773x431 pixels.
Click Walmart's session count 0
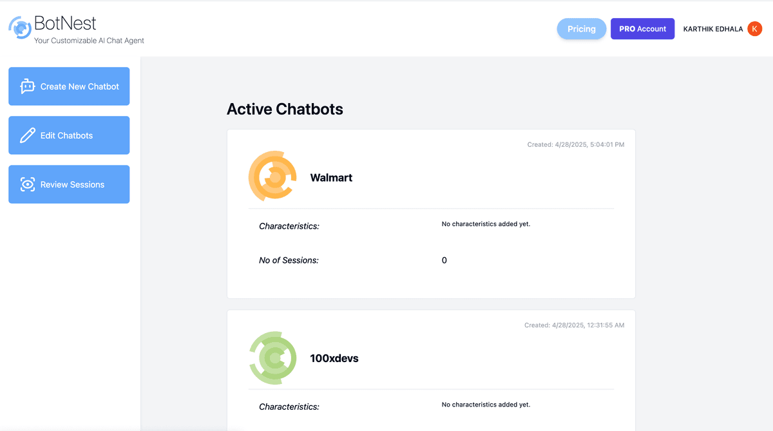click(x=444, y=260)
